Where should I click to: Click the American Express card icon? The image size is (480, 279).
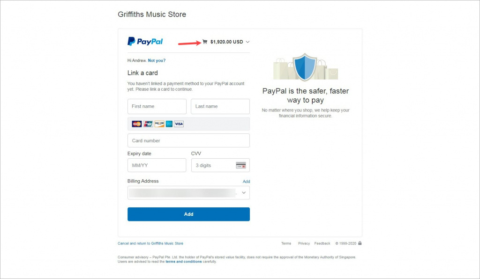click(169, 124)
